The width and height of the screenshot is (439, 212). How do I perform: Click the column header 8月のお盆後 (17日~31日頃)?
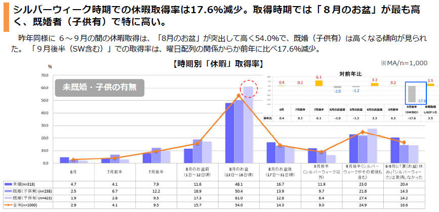pyautogui.click(x=280, y=172)
